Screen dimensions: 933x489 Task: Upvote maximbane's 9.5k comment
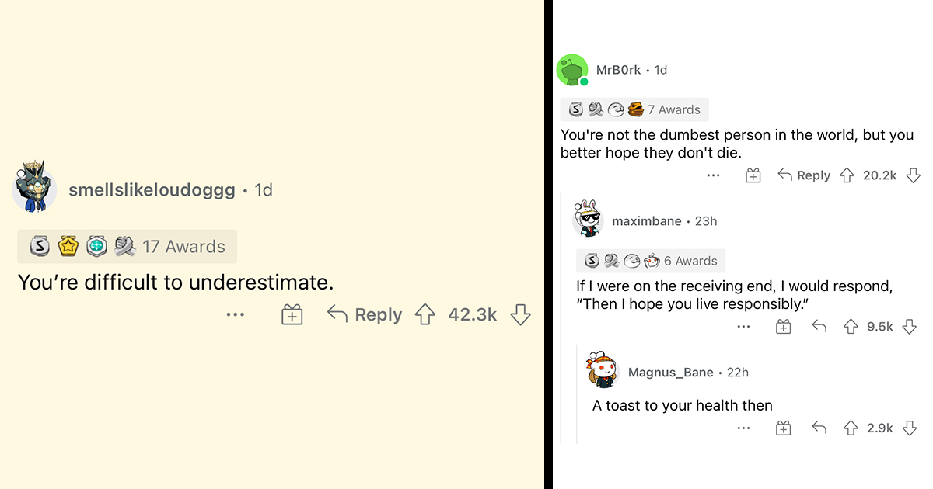[x=851, y=327]
